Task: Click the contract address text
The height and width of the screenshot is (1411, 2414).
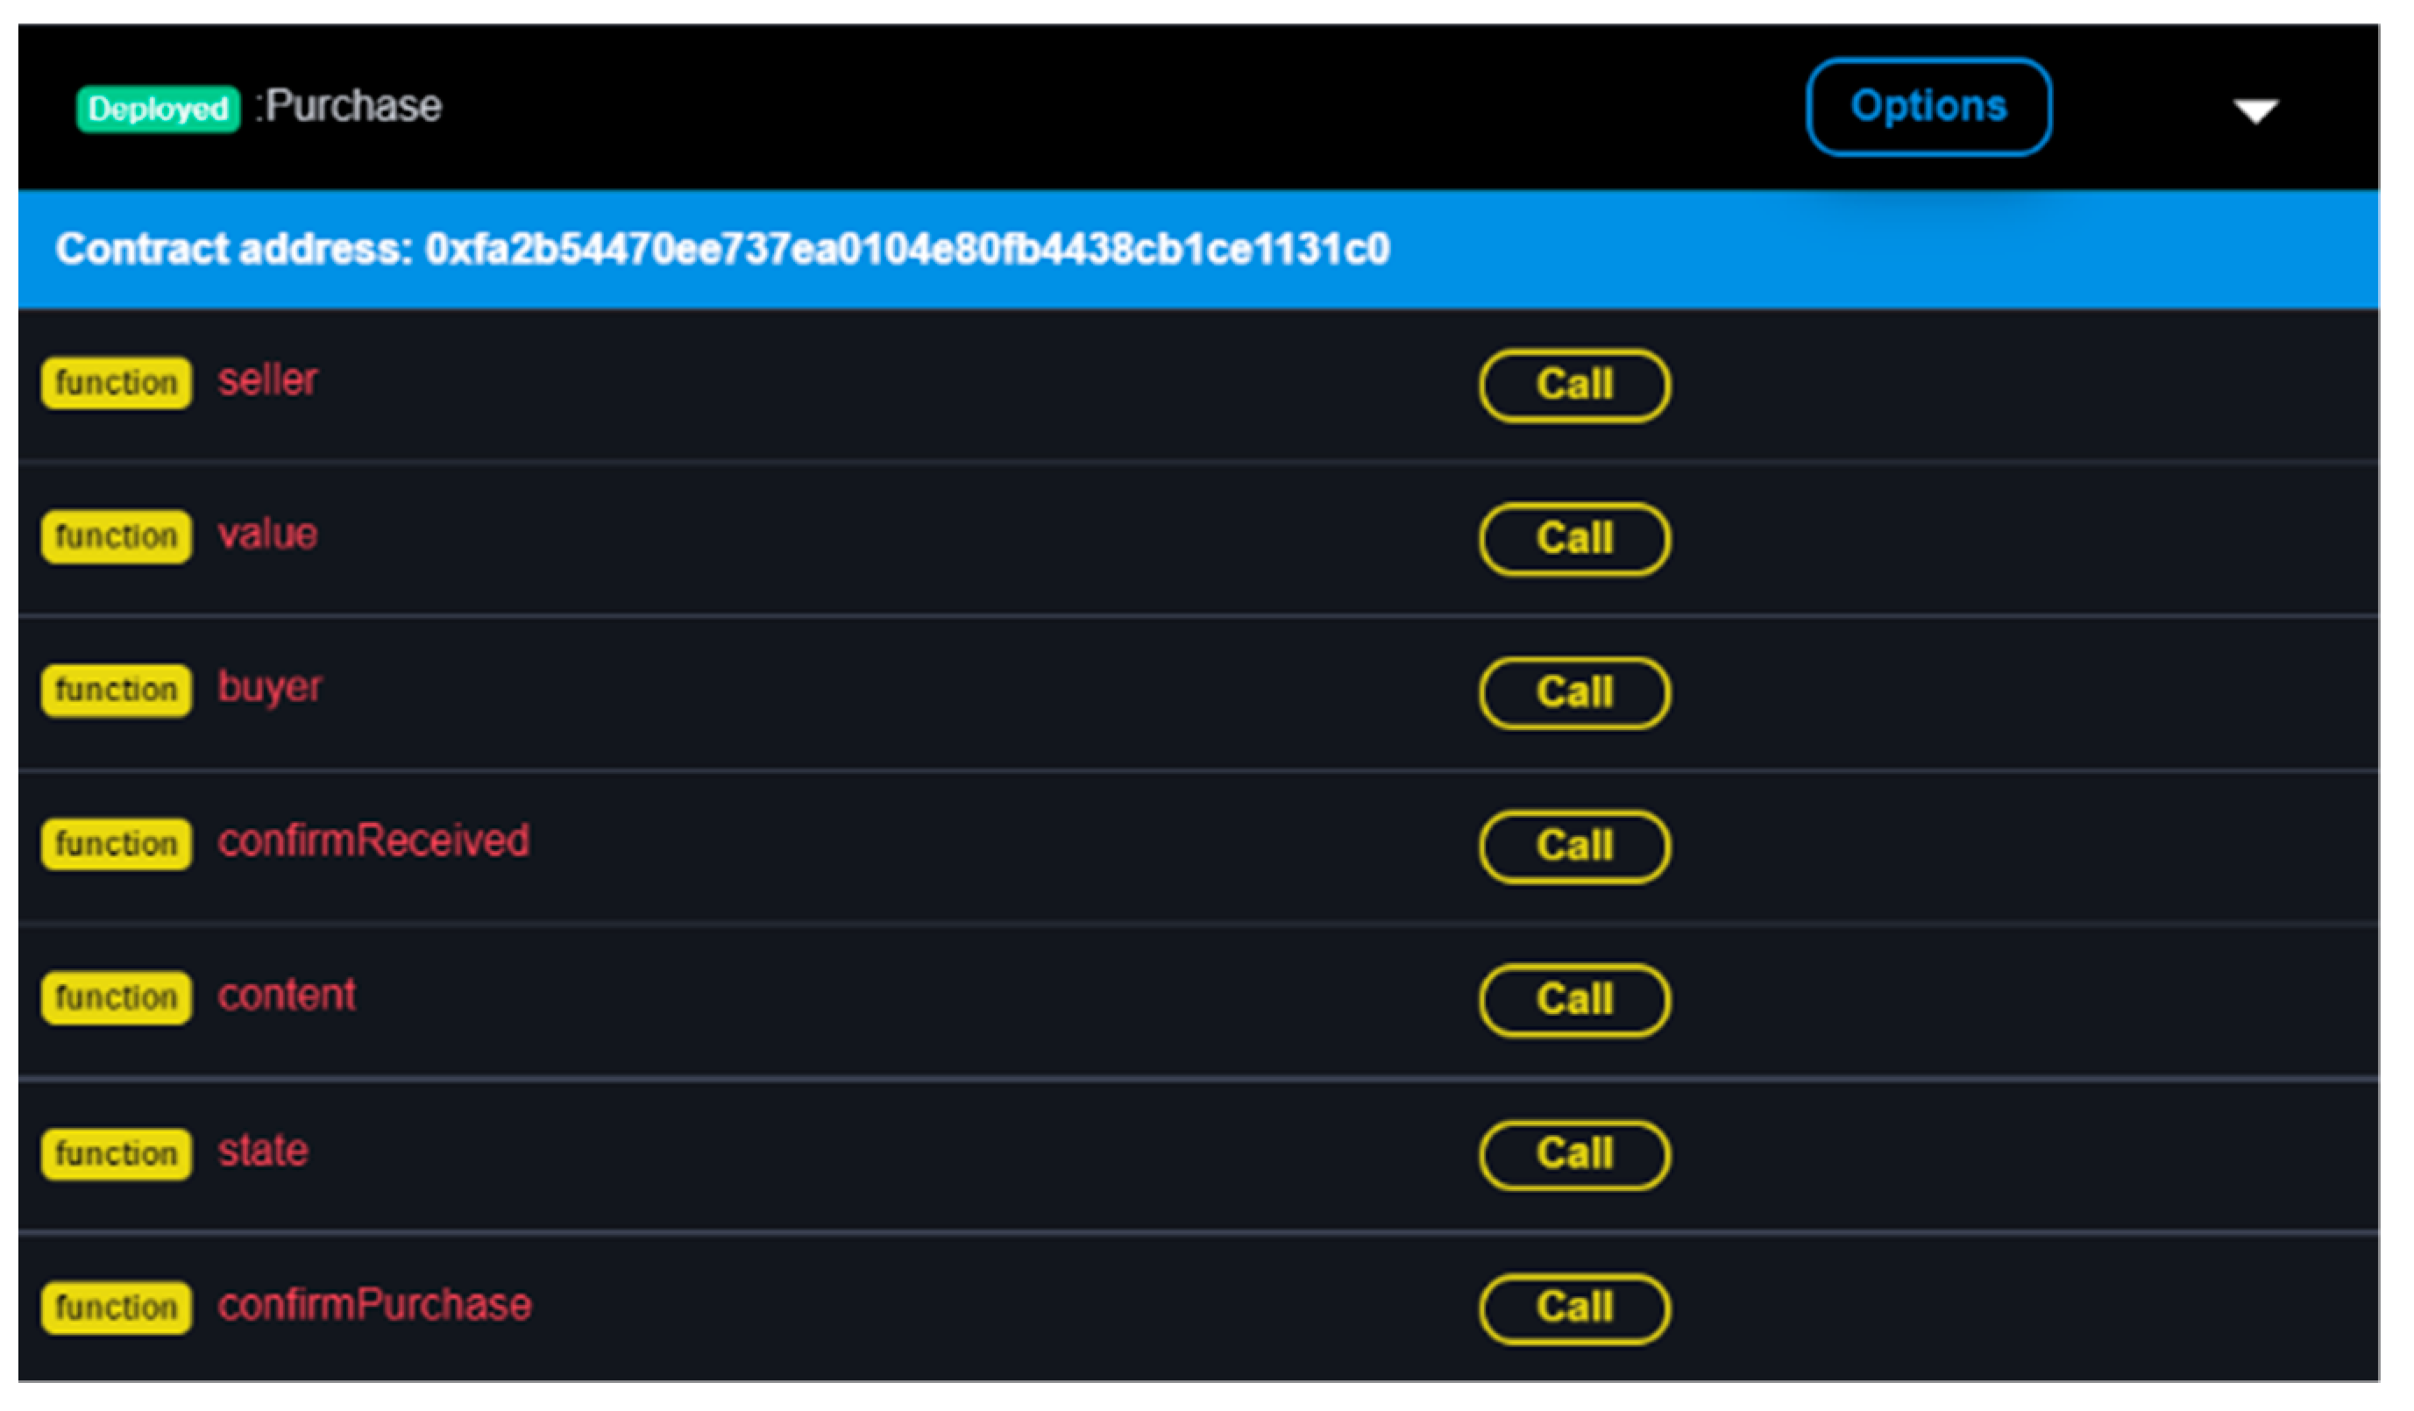Action: point(722,249)
